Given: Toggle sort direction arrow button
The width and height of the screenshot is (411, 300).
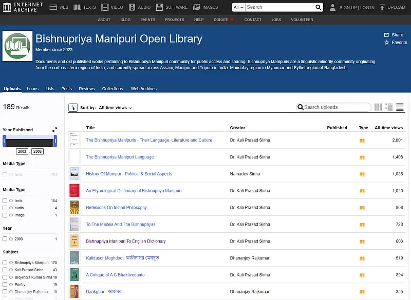Looking at the screenshot, I should click(x=73, y=108).
